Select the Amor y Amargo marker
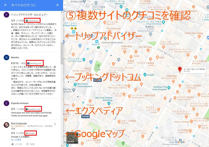This screenshot has width=209, height=147. coord(191,121)
